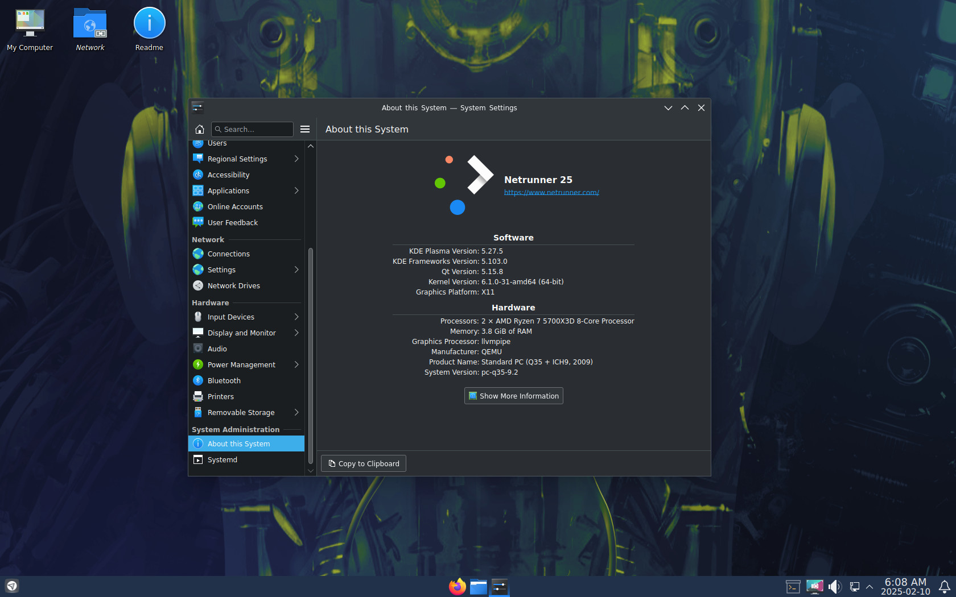
Task: Click the screenshot tray icon
Action: point(814,586)
